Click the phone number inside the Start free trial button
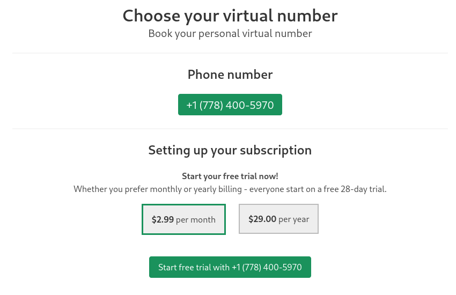 coord(267,267)
